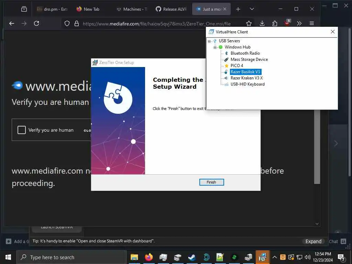Show more toolbar tools chevron
This screenshot has height=264, width=352.
[x=299, y=23]
